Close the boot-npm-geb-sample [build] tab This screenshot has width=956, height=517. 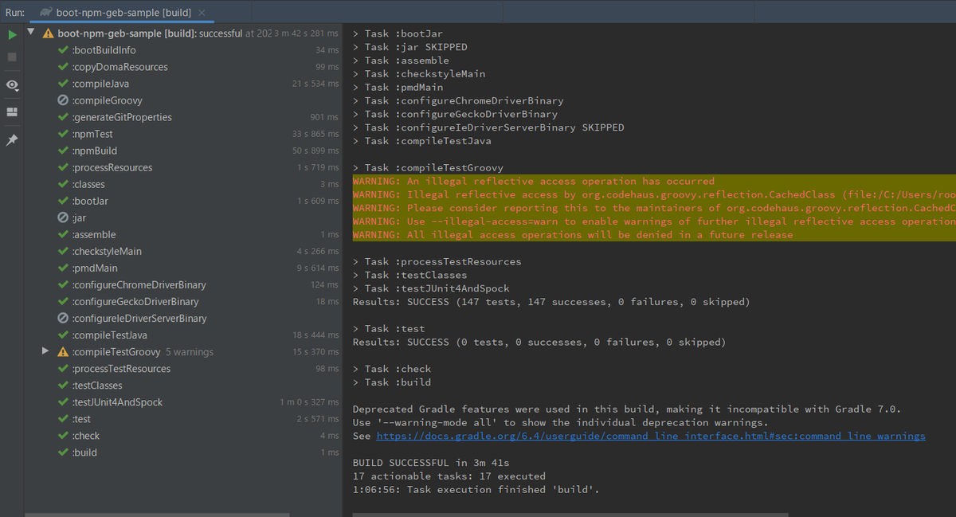202,13
